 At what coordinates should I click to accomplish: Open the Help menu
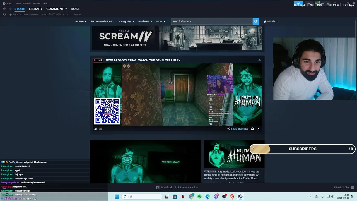click(45, 3)
